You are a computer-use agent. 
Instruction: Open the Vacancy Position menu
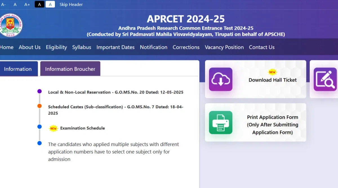click(x=224, y=47)
